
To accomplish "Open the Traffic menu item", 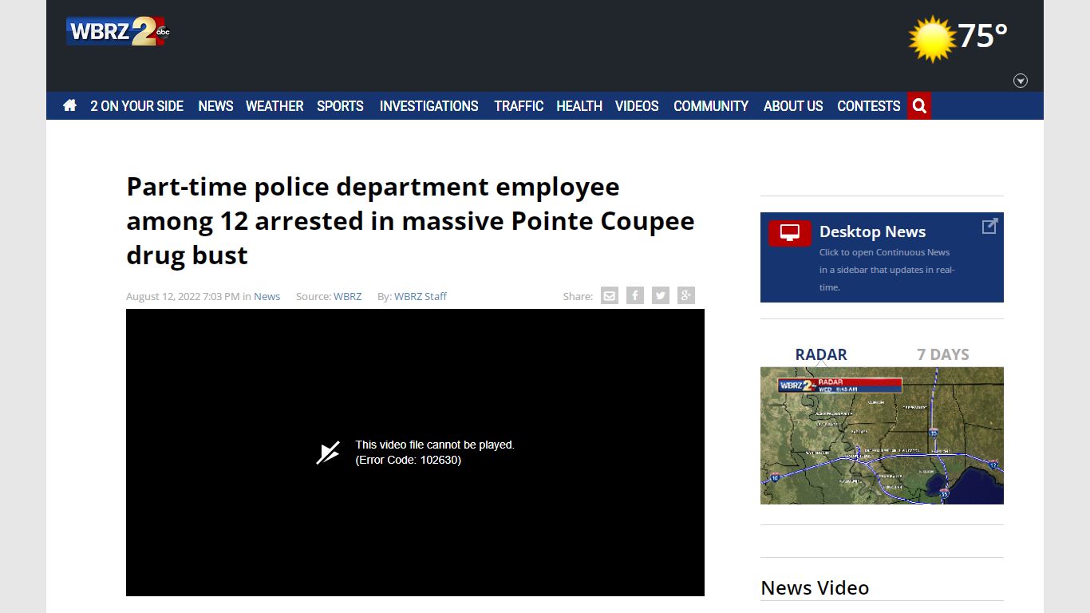I will tap(519, 105).
